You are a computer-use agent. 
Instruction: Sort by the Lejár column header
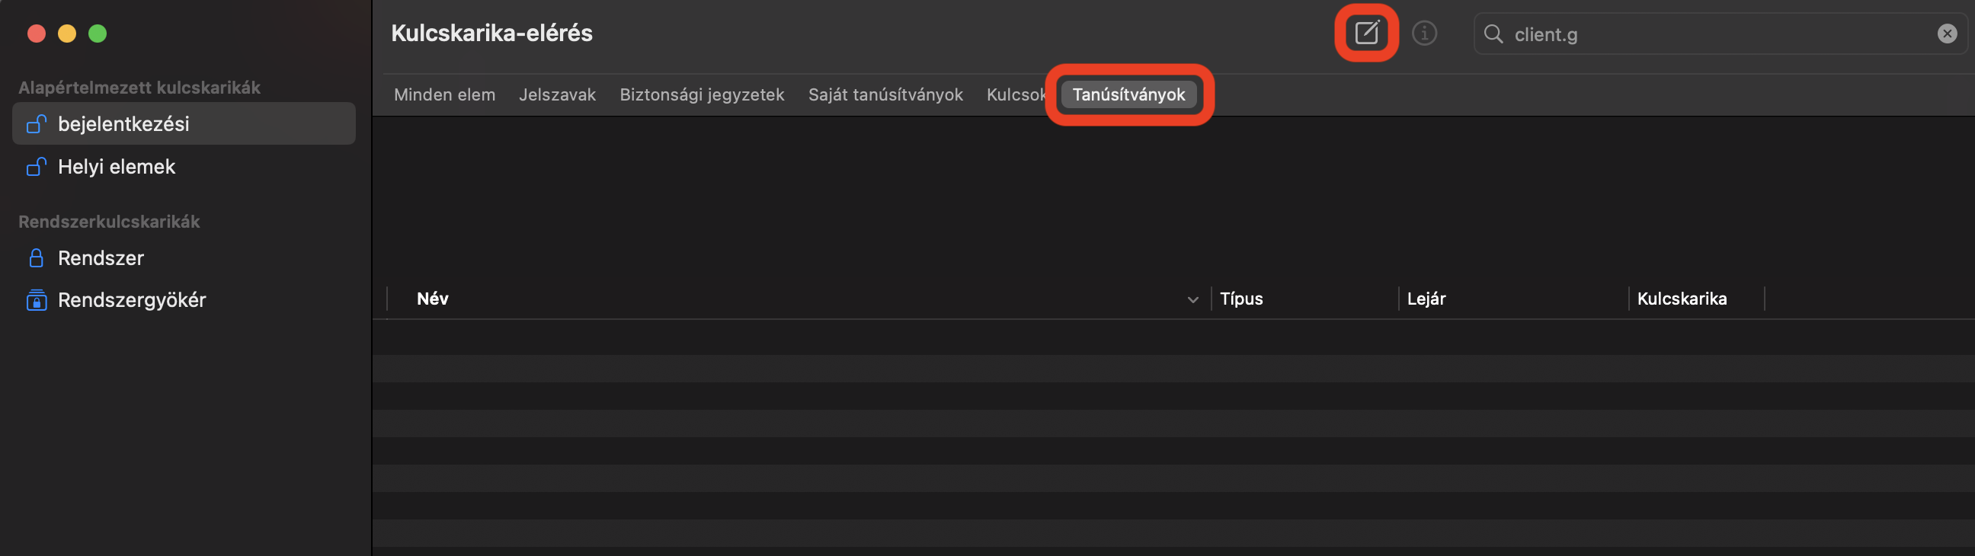[x=1426, y=299]
